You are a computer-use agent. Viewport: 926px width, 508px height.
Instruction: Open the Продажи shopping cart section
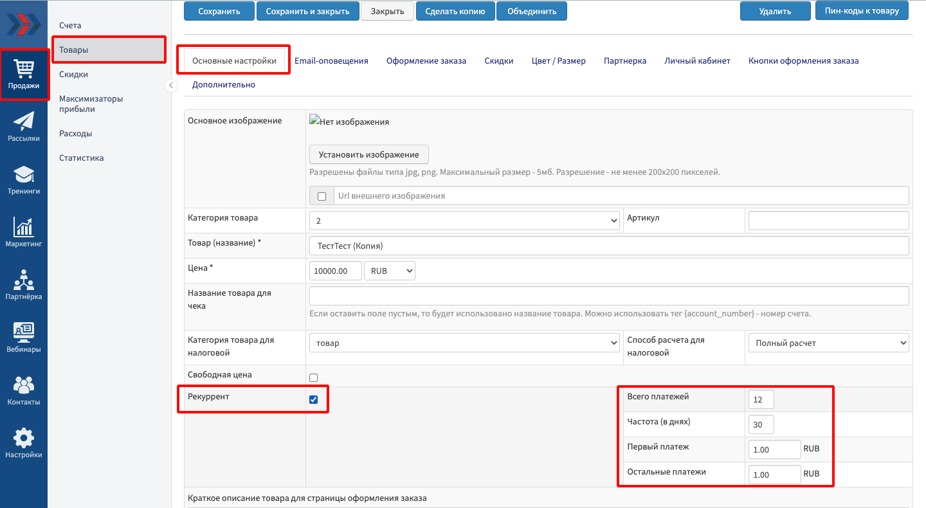[24, 74]
